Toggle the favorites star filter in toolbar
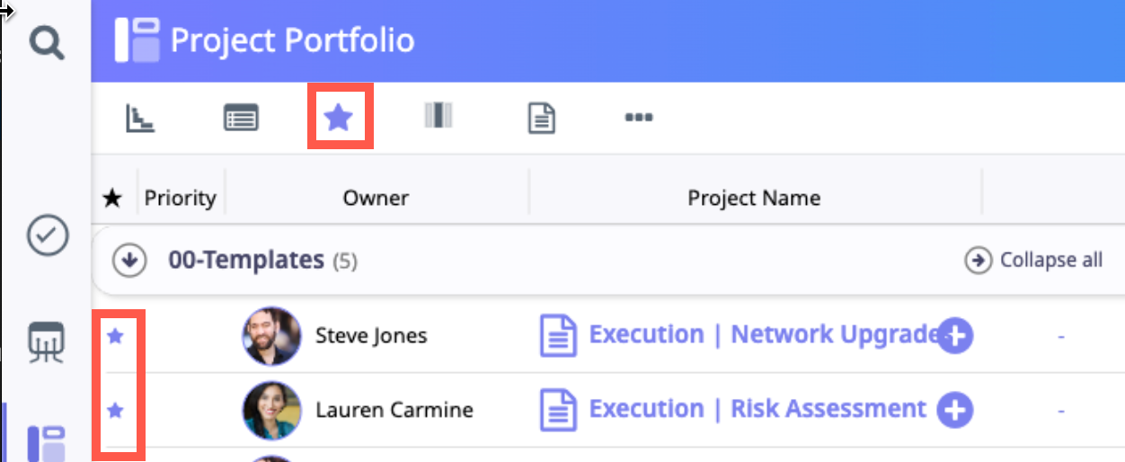Image resolution: width=1125 pixels, height=462 pixels. coord(339,117)
